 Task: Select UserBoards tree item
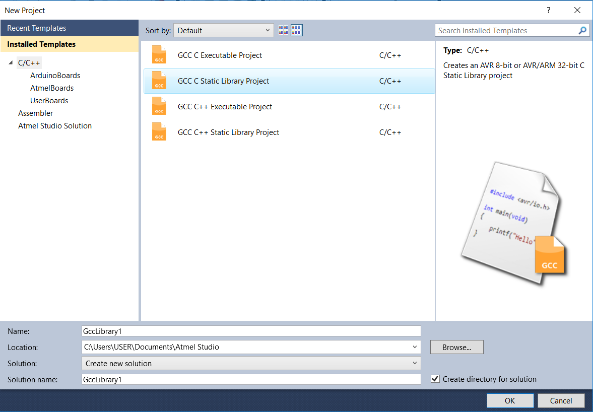[x=49, y=101]
